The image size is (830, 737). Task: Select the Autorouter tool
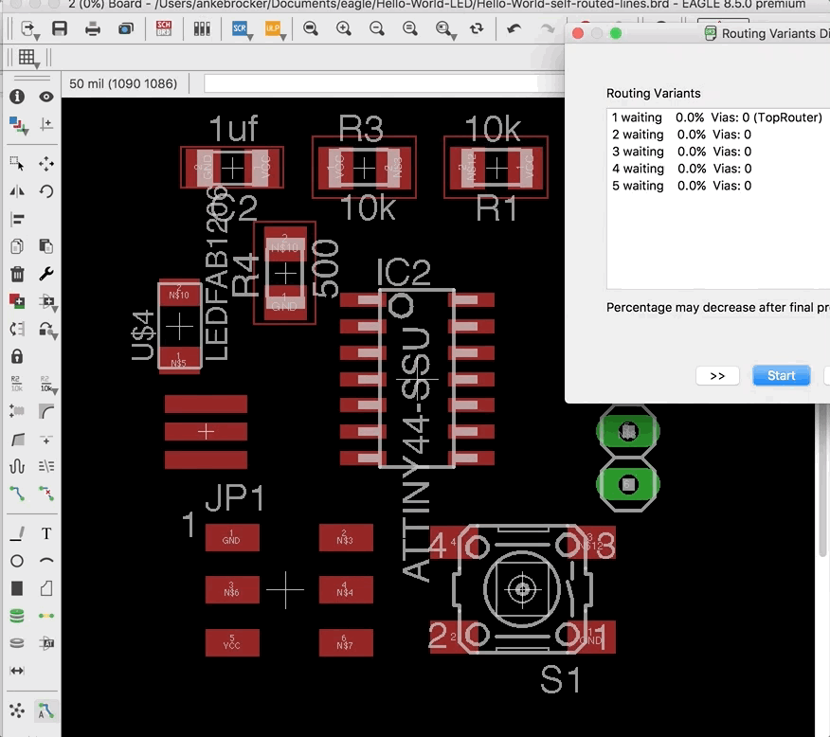(x=46, y=710)
